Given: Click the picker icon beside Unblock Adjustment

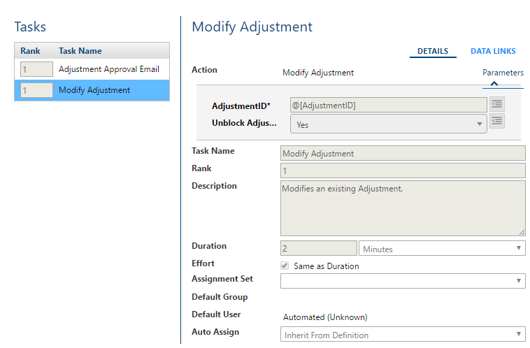Looking at the screenshot, I should [496, 121].
